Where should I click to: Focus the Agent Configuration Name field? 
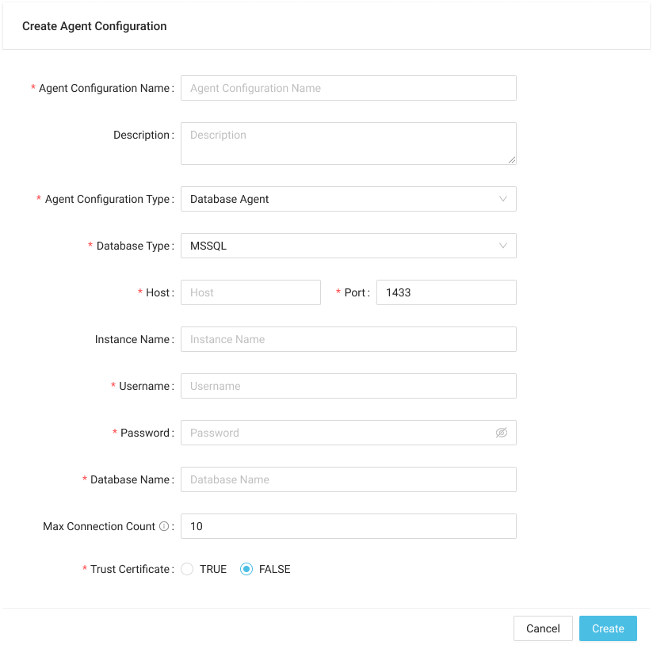348,88
